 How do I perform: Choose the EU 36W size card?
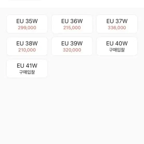[x=72, y=24]
